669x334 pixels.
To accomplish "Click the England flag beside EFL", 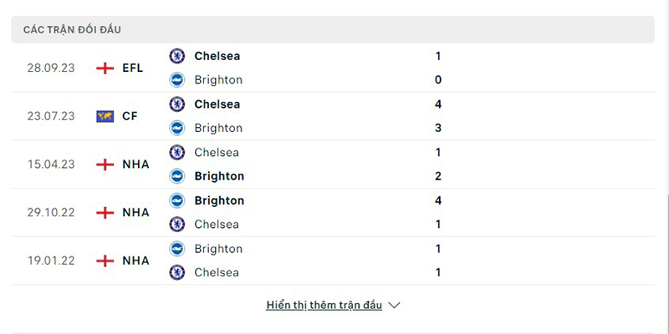I will pos(105,68).
